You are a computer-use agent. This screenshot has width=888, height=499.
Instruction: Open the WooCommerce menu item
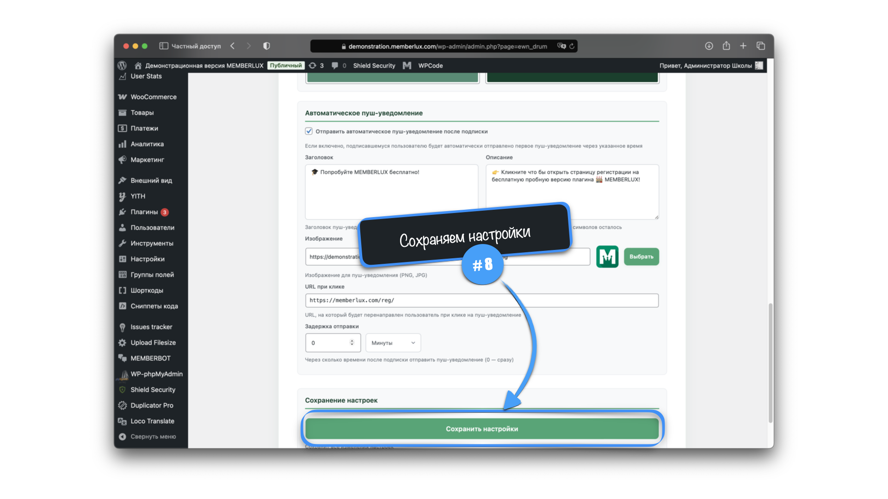(153, 97)
